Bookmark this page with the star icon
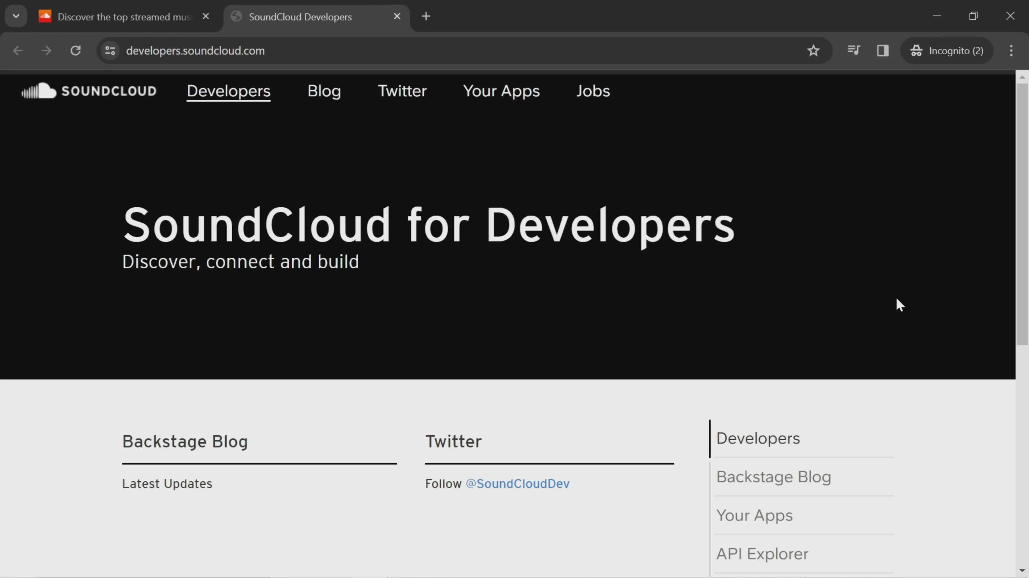This screenshot has height=578, width=1029. pyautogui.click(x=813, y=51)
